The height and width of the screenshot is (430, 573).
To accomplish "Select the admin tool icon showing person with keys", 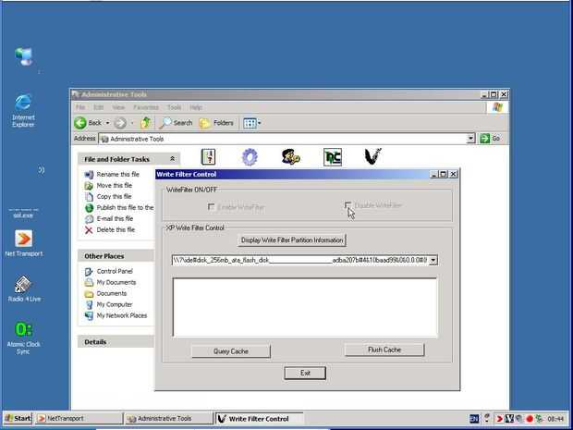I will pos(291,157).
